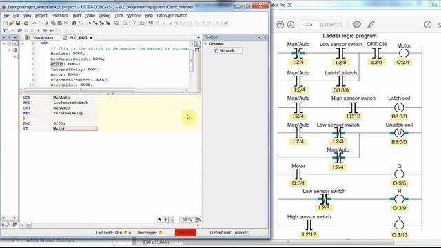Click the zoom icon right of 90 %
This screenshot has width=441, height=248.
pos(198,220)
